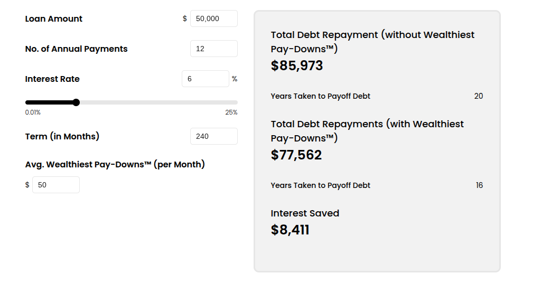Click the 16 years payoff value
The width and height of the screenshot is (560, 302).
pyautogui.click(x=479, y=185)
